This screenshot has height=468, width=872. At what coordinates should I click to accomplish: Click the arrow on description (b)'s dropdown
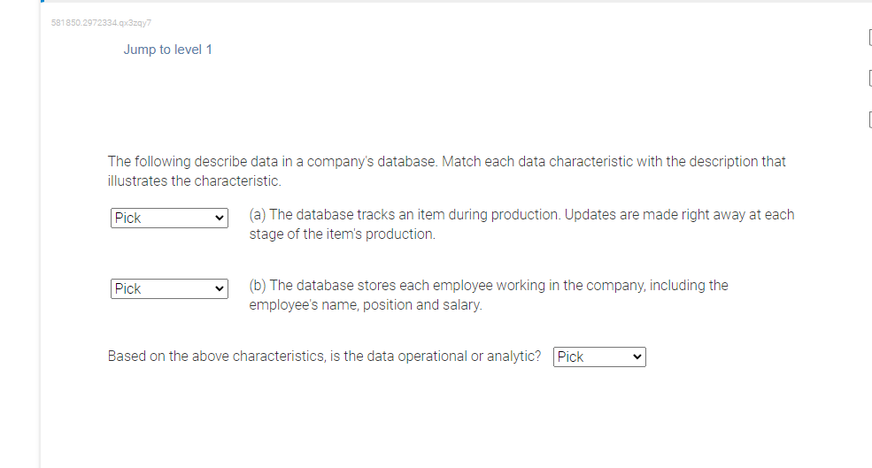(220, 288)
